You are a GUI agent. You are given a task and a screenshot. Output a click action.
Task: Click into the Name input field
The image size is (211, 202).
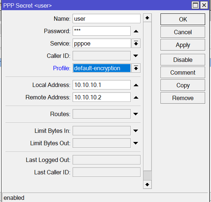[x=106, y=19]
